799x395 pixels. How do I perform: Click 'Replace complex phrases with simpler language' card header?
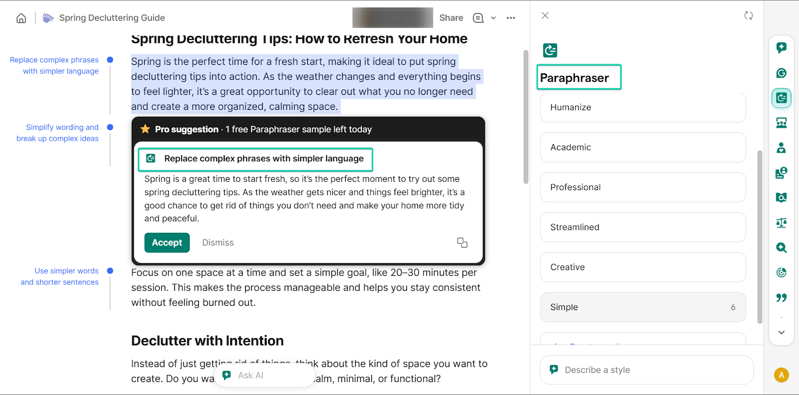[255, 159]
